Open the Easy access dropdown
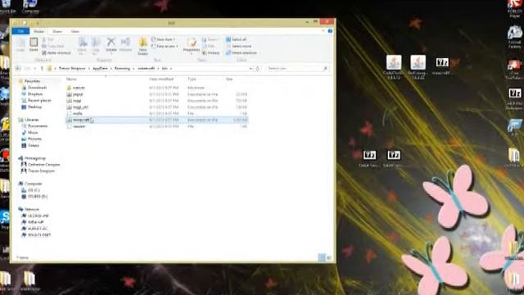This screenshot has width=524, height=295. (165, 46)
